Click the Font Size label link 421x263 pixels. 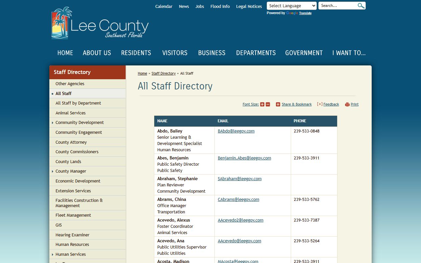251,104
